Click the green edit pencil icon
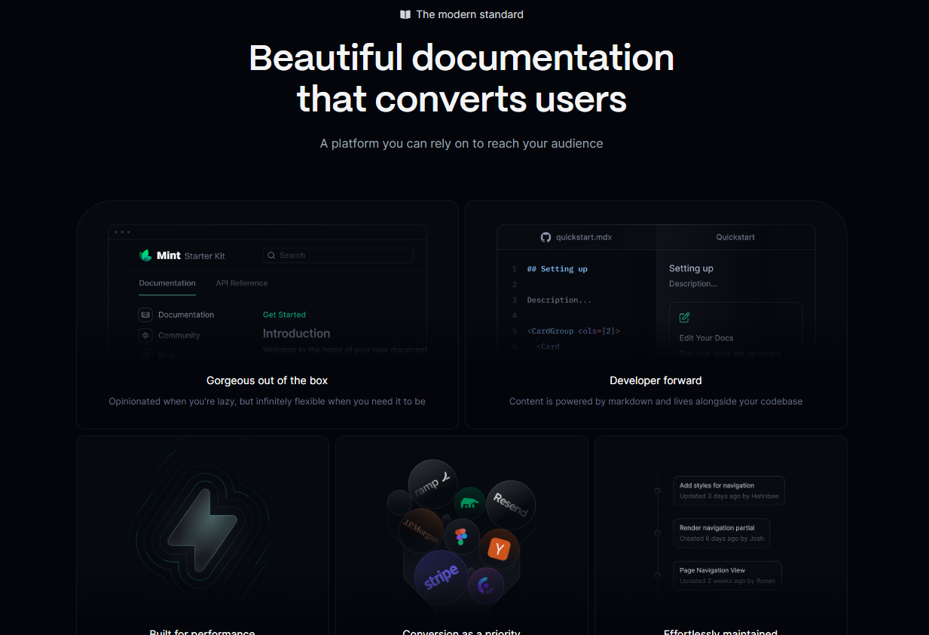 (x=685, y=318)
